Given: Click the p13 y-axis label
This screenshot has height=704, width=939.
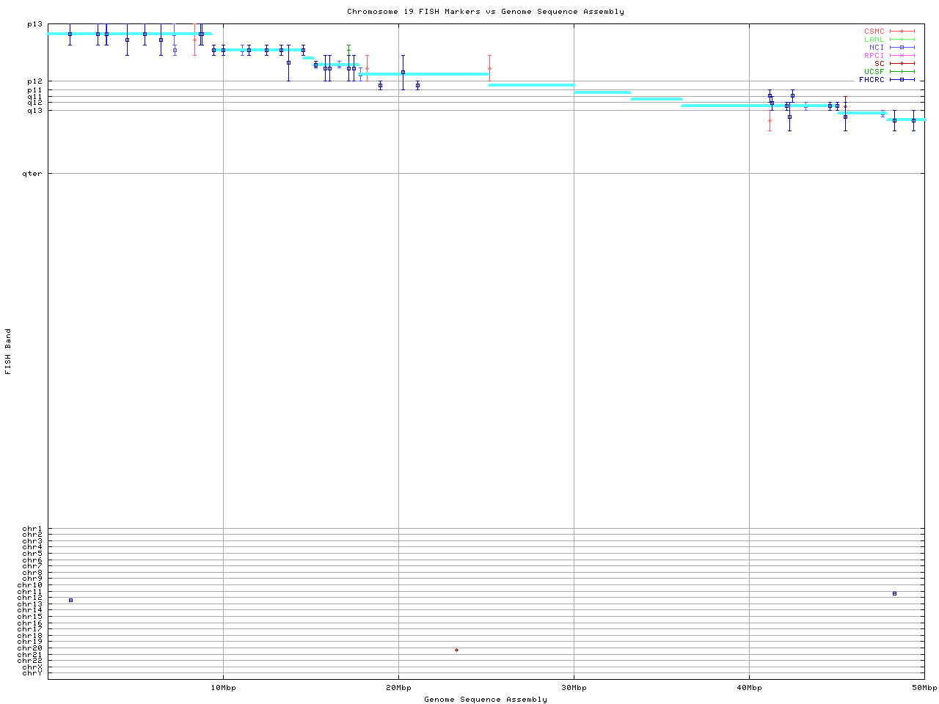Looking at the screenshot, I should click(34, 24).
